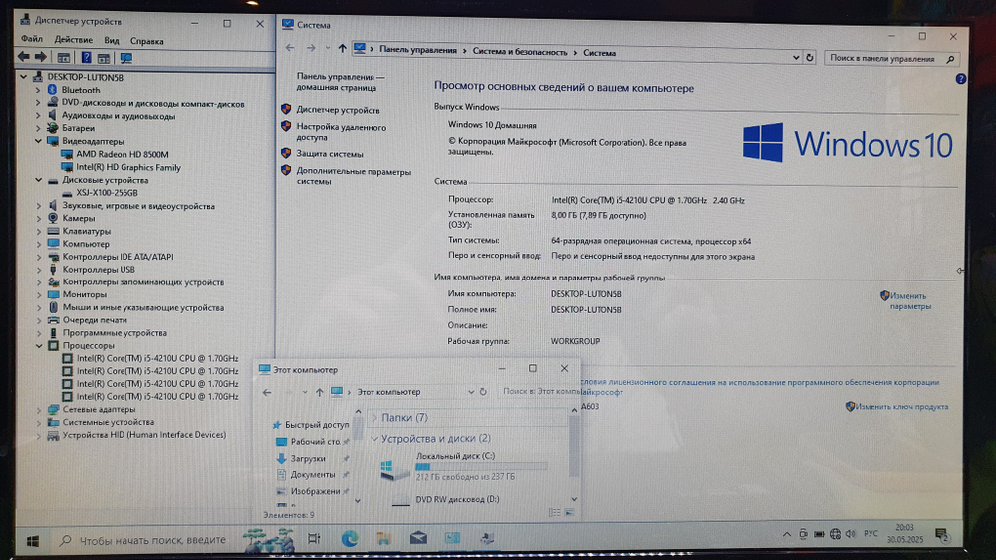Open the address bar dropdown in System window
The height and width of the screenshot is (560, 996).
pyautogui.click(x=795, y=57)
